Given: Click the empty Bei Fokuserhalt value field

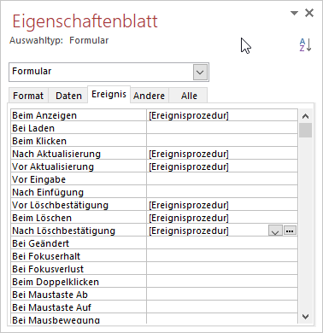Looking at the screenshot, I should 222,256.
